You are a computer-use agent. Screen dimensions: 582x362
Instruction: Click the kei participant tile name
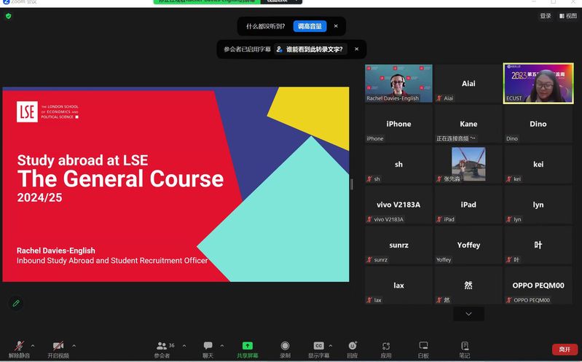pos(538,164)
